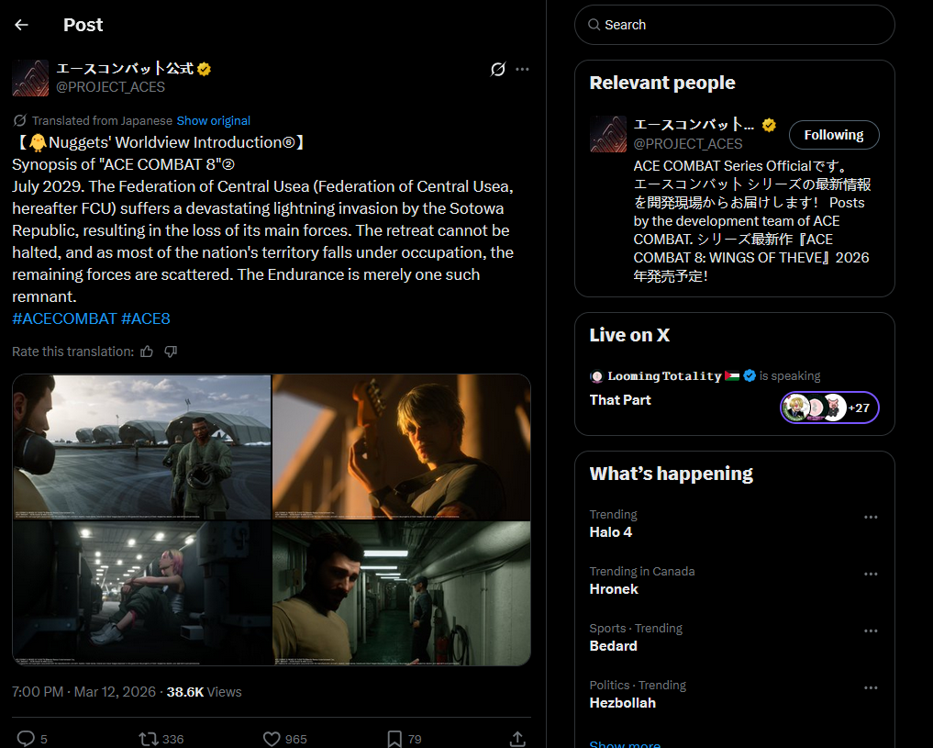Like the post with 965 likes
This screenshot has height=748, width=933.
click(272, 739)
